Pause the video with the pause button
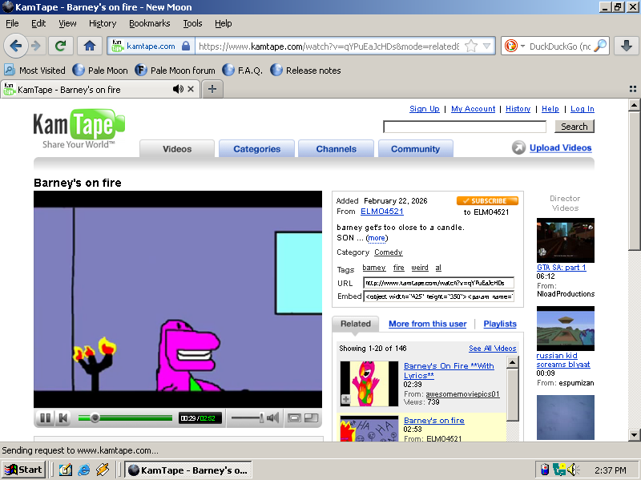Image resolution: width=641 pixels, height=480 pixels. (x=46, y=417)
